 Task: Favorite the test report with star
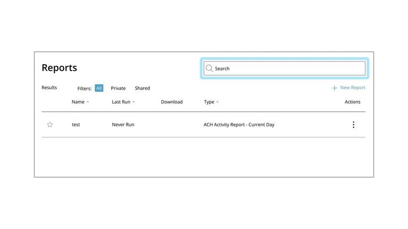click(x=50, y=125)
